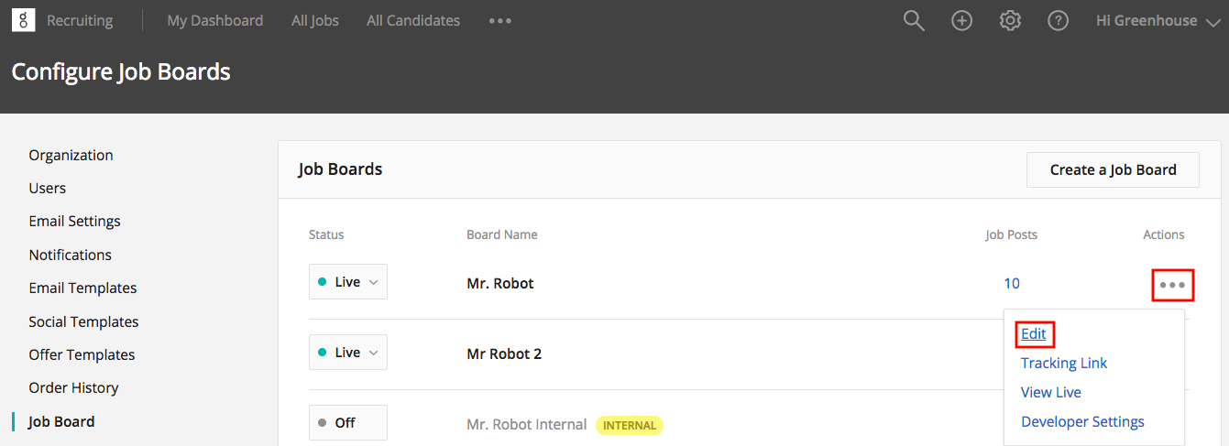This screenshot has height=446, width=1229.
Task: Expand the Hi Greenhouse user menu
Action: (1158, 20)
